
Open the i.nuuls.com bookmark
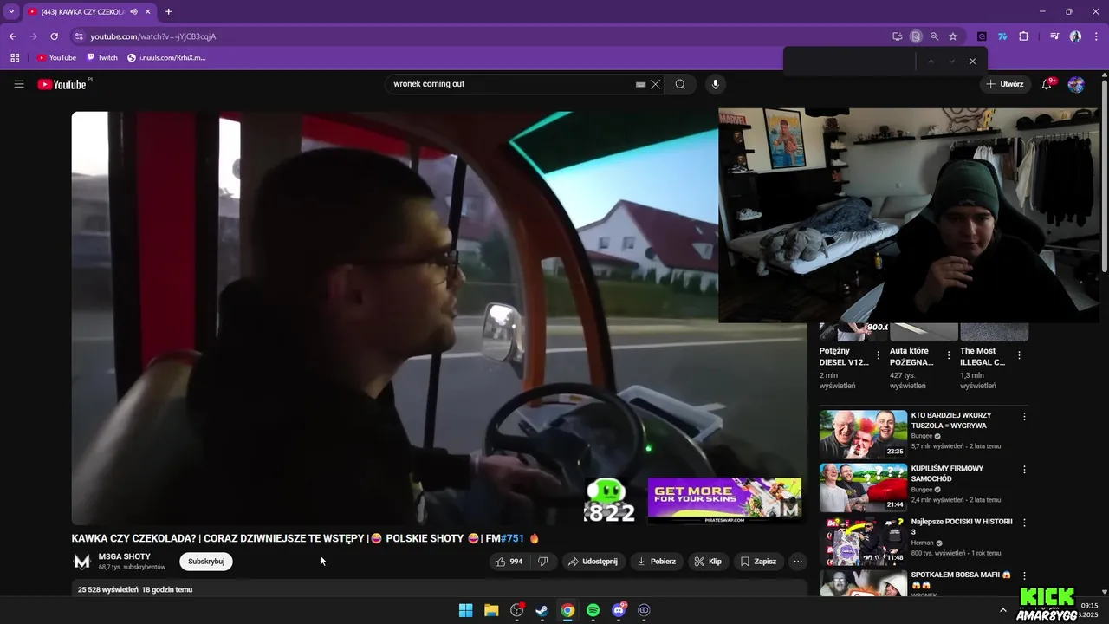click(x=166, y=57)
